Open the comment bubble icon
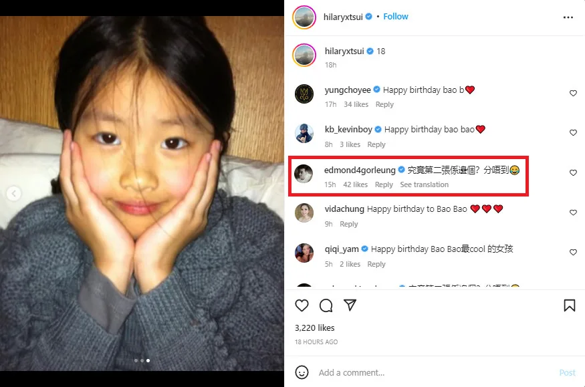Image resolution: width=585 pixels, height=387 pixels. [x=326, y=305]
